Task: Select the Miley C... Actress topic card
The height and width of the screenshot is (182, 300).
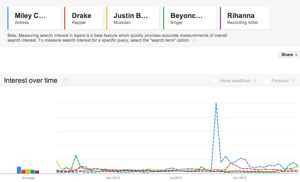Action: pos(34,18)
